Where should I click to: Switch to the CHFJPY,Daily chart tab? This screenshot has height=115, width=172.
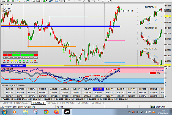(x=68, y=103)
